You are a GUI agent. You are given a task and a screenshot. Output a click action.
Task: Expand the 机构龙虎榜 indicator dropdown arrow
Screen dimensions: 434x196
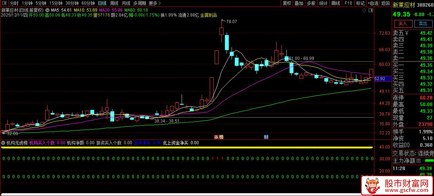[4, 143]
